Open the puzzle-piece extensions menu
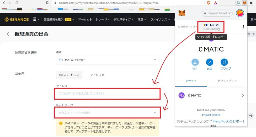Image resolution: width=256 pixels, height=137 pixels. pyautogui.click(x=251, y=3)
